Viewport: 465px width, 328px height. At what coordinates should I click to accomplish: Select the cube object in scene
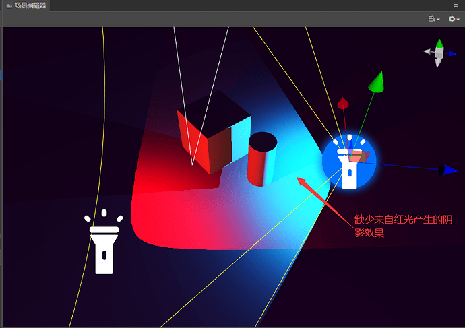coord(214,132)
